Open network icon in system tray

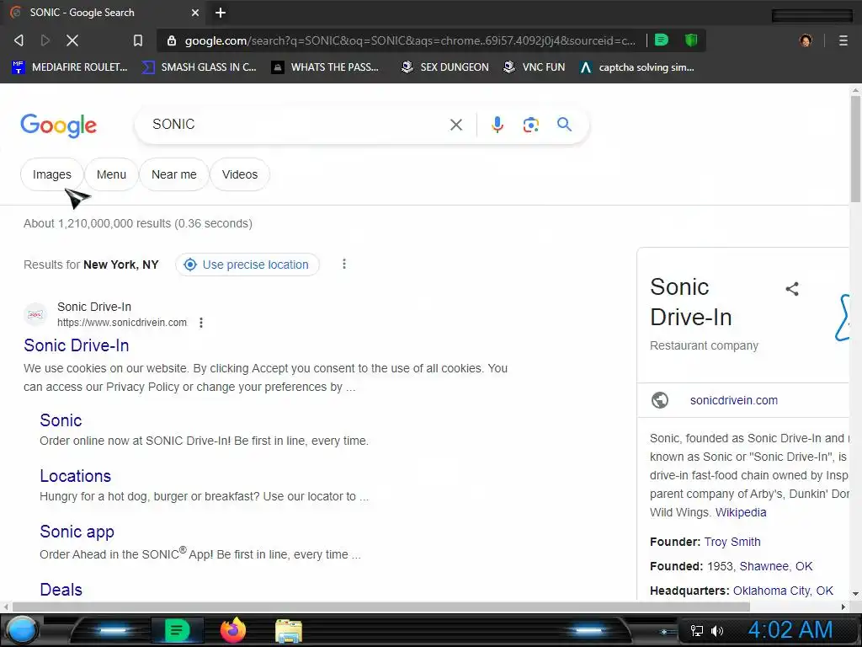[x=696, y=631]
